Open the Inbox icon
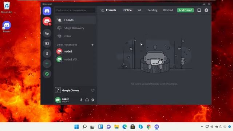Image resolution: width=233 pixels, height=131 pixels. point(199,10)
